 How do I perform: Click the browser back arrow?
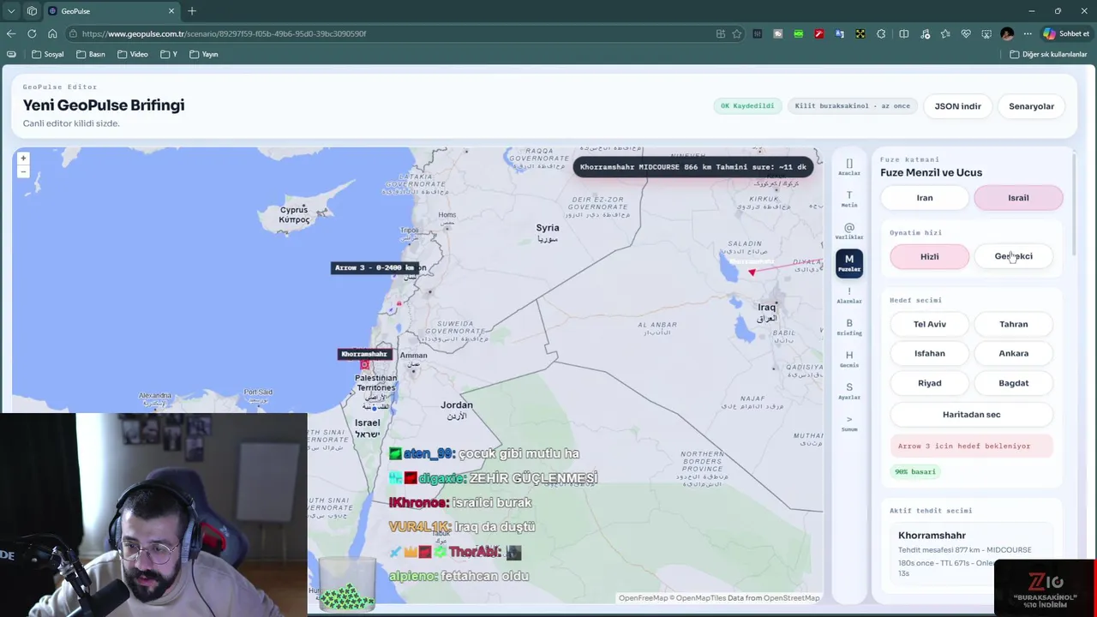click(x=11, y=33)
